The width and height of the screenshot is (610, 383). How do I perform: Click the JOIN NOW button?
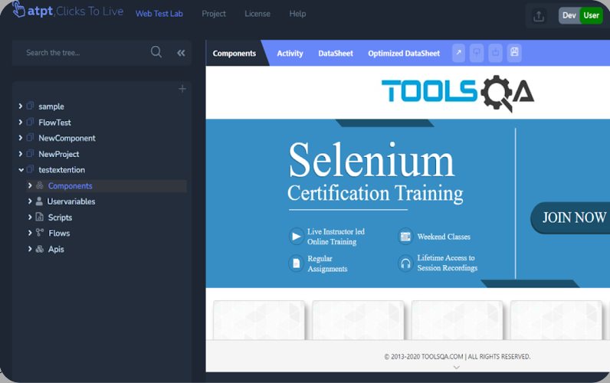coord(570,218)
